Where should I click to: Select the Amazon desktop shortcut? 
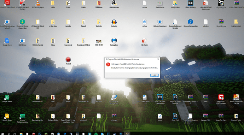tap(114, 4)
